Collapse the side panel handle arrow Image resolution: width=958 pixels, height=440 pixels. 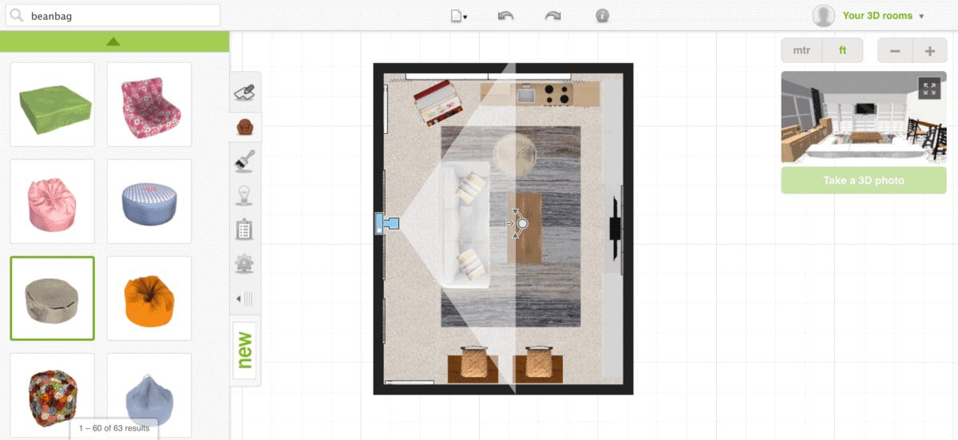click(x=245, y=298)
